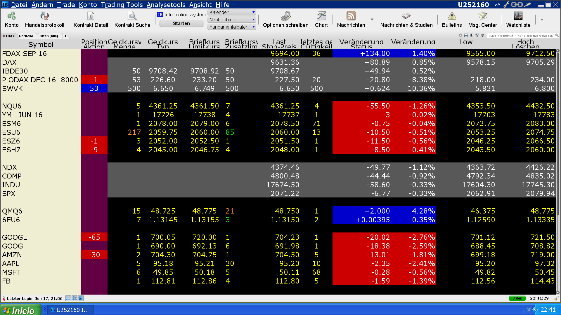Toggle the filter funnel icon
Image resolution: width=561 pixels, height=315 pixels.
pyautogui.click(x=477, y=36)
